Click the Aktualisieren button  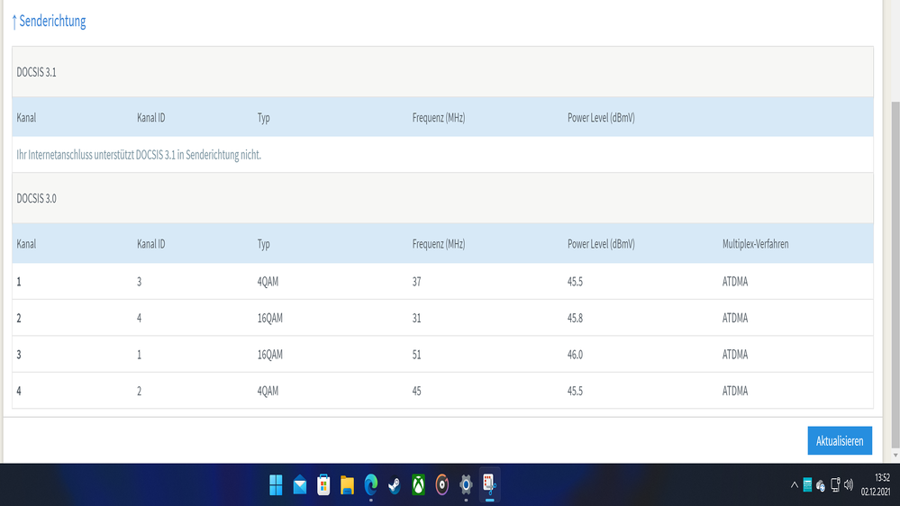[x=840, y=440]
